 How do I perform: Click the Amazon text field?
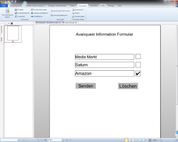tap(105, 73)
